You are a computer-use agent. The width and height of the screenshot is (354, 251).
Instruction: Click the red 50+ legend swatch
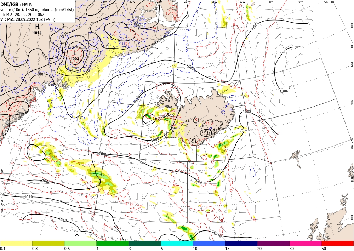point(338,243)
